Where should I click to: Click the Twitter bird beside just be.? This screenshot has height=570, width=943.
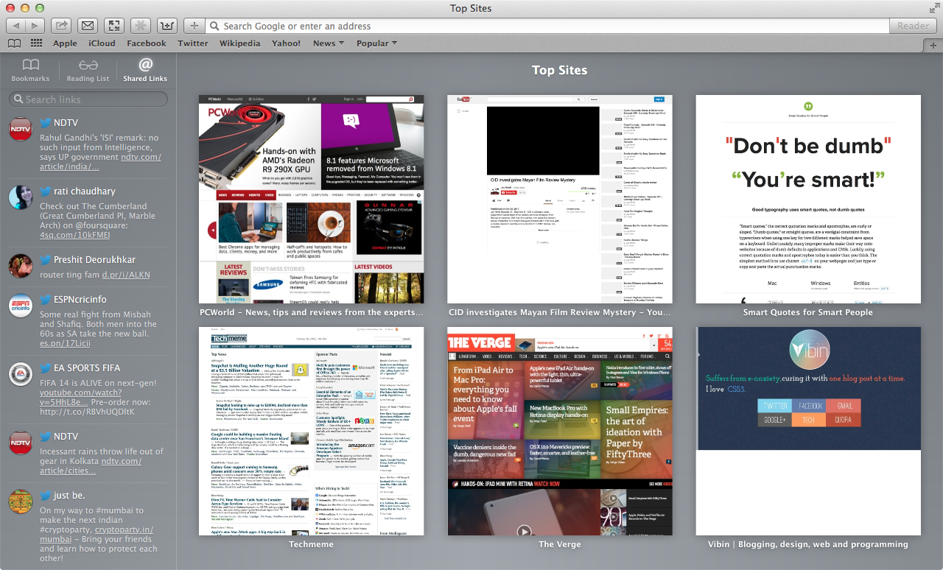click(x=45, y=495)
